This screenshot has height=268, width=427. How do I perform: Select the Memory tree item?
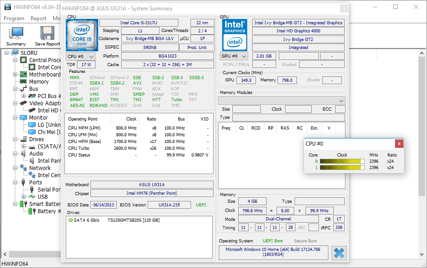click(39, 81)
